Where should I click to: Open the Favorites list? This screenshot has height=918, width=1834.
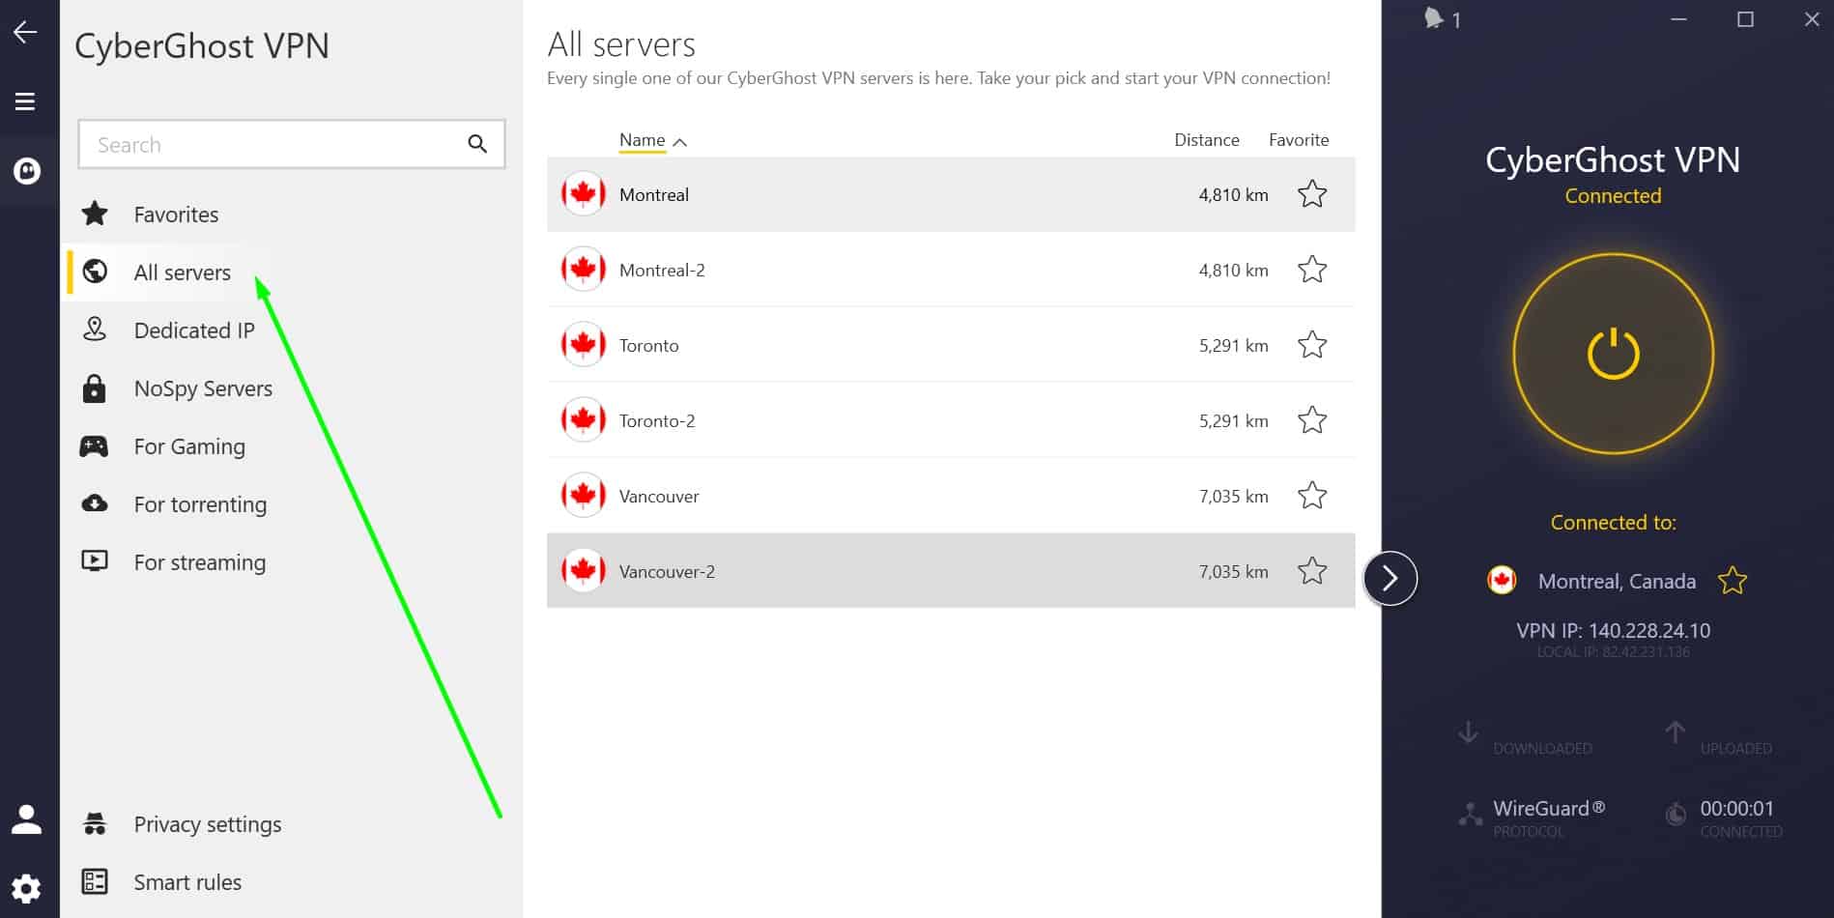point(176,215)
